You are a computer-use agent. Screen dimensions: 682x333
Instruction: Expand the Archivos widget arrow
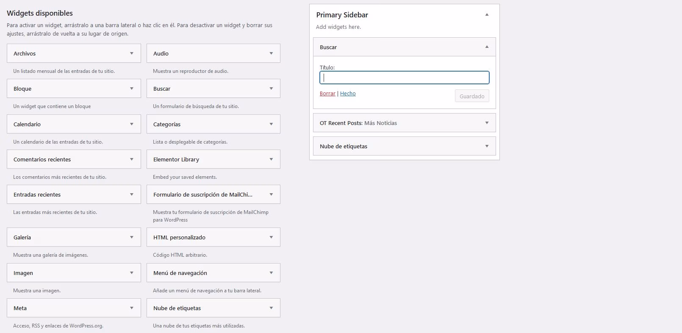tap(132, 53)
